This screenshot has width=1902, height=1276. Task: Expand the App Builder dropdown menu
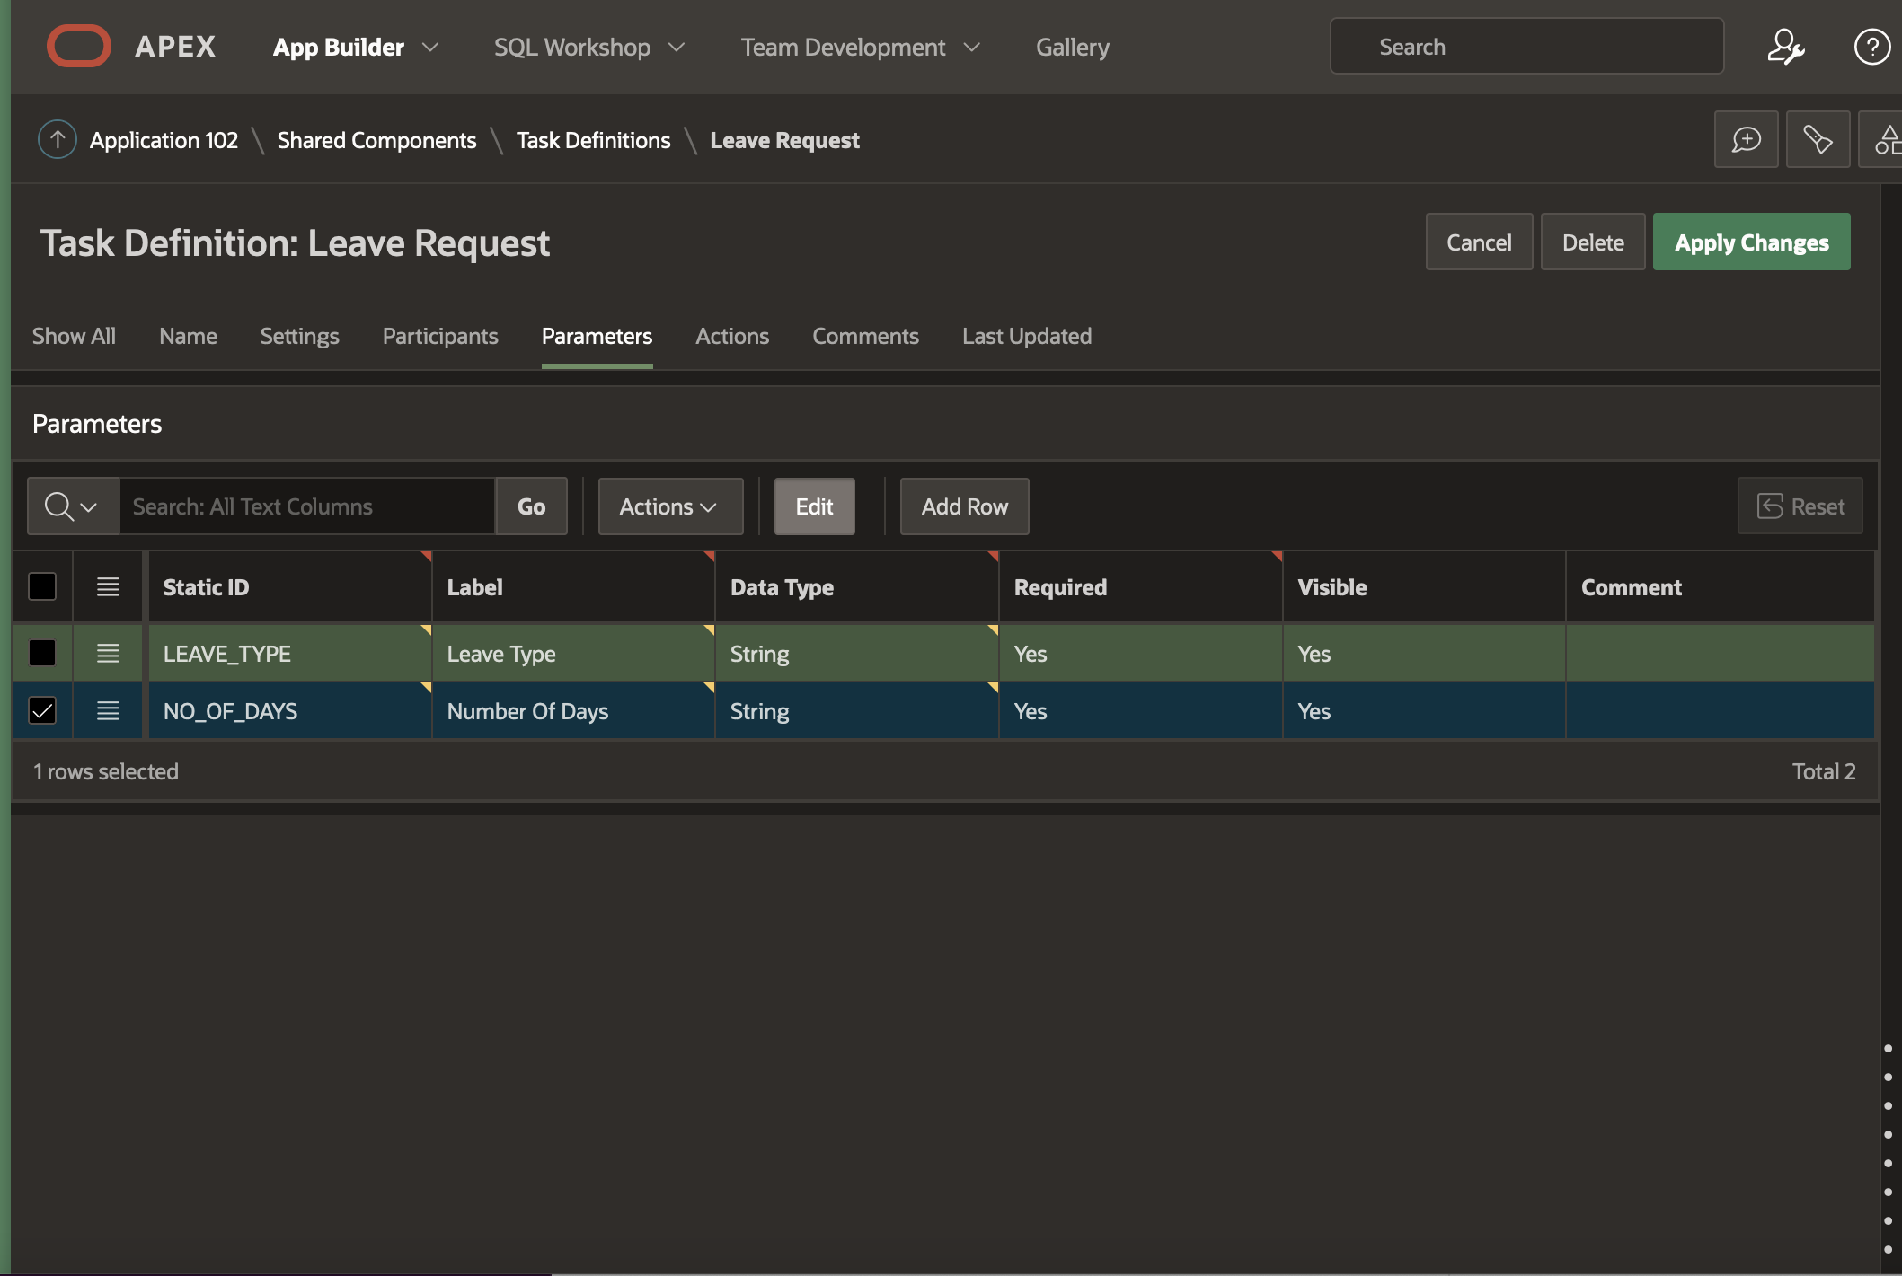pyautogui.click(x=429, y=47)
